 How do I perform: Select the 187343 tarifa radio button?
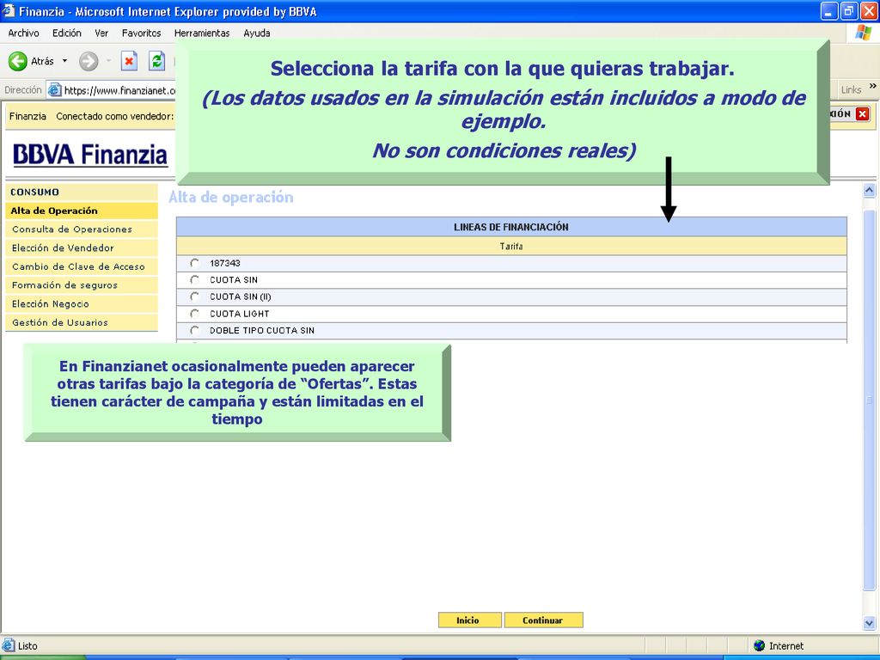[x=195, y=263]
